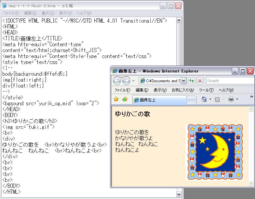Click the ゆりかごの歌 heading in the browser
Image resolution: width=255 pixels, height=199 pixels.
133,114
